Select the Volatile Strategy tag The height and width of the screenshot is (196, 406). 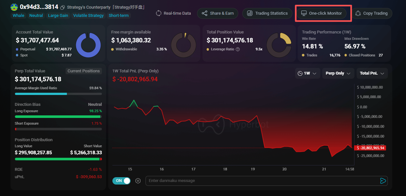click(88, 16)
